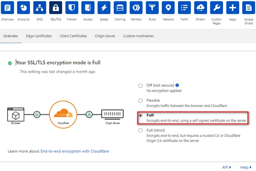
Task: Follow End-to-end encryption with Cloudflare link
Action: 75,151
